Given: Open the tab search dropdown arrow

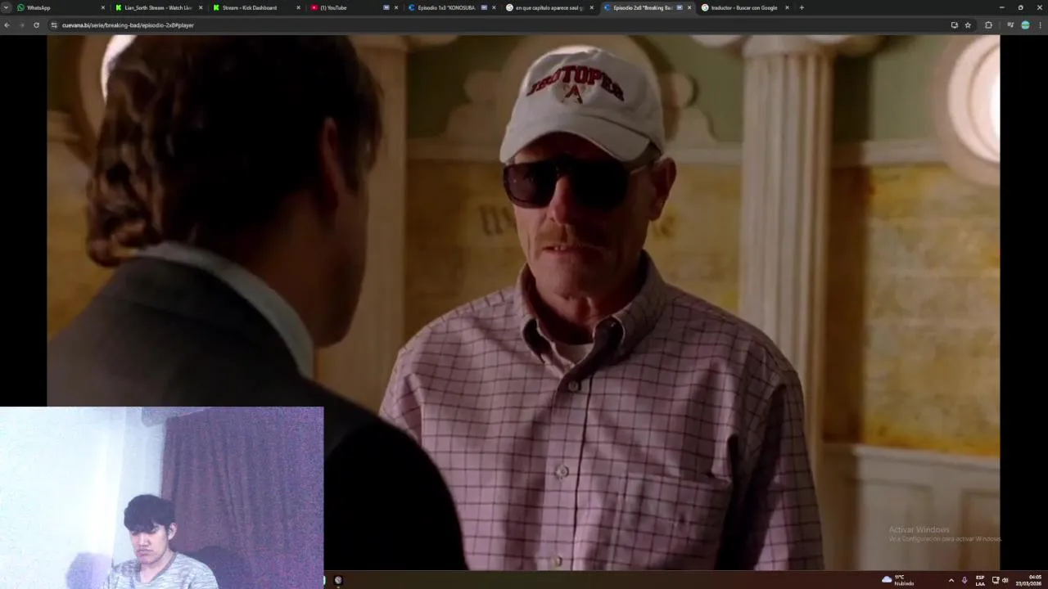Looking at the screenshot, I should coord(6,7).
